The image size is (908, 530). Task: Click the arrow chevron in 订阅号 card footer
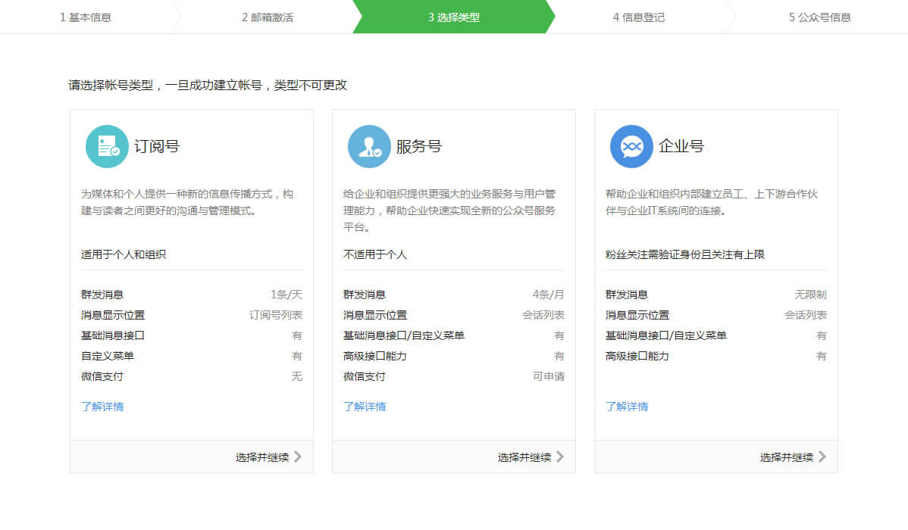[298, 457]
